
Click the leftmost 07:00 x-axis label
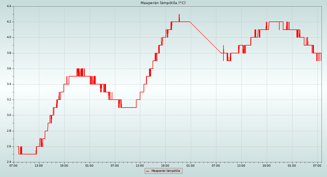[14, 165]
